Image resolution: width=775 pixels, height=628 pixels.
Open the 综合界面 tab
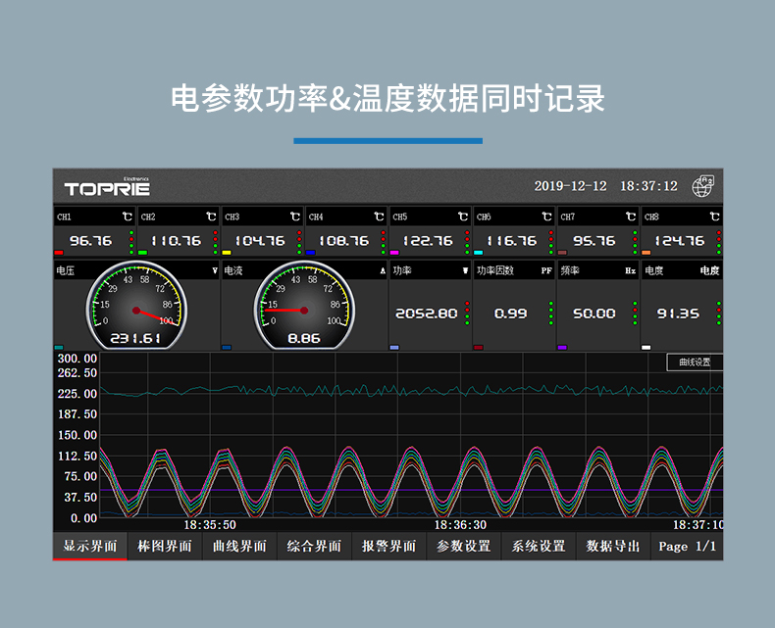pos(314,547)
